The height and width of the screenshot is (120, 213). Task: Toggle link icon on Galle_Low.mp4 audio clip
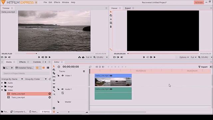(111, 89)
